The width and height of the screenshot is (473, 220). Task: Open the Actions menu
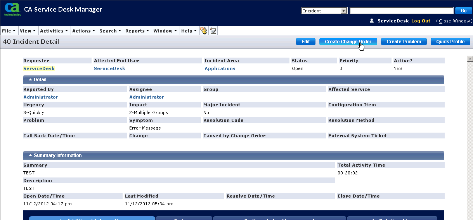pyautogui.click(x=83, y=31)
